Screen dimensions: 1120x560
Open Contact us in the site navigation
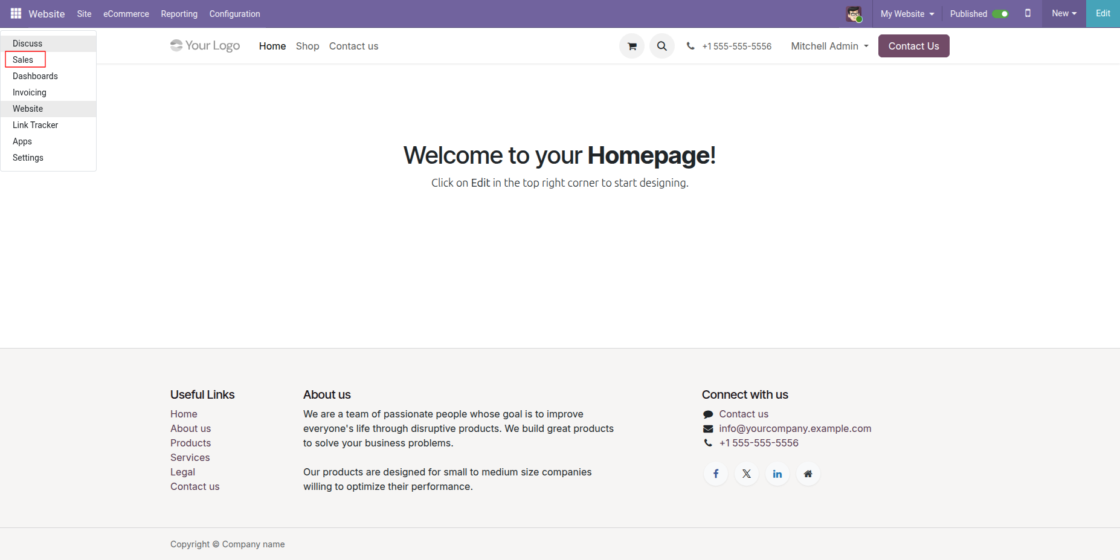tap(354, 46)
